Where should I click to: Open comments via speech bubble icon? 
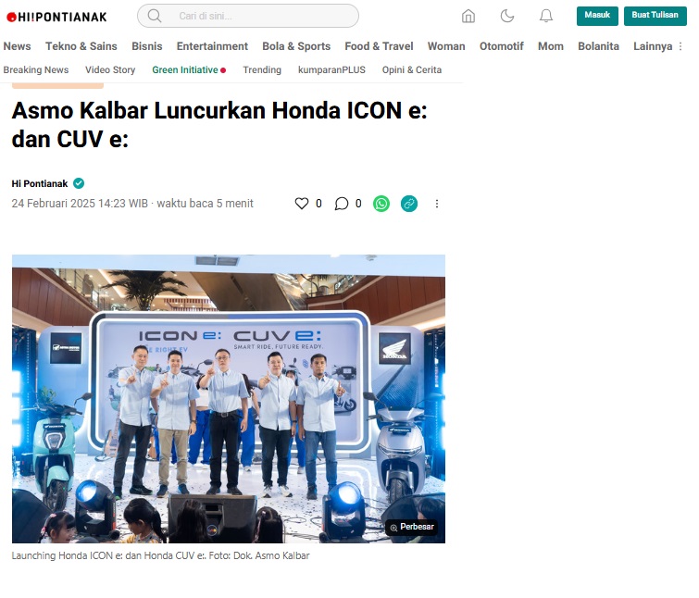[x=342, y=204]
